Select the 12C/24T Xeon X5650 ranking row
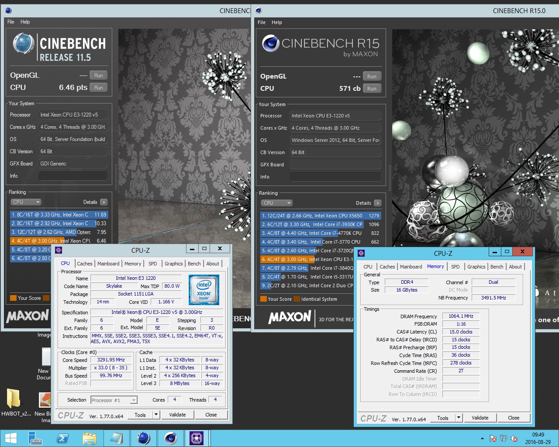 pos(321,216)
